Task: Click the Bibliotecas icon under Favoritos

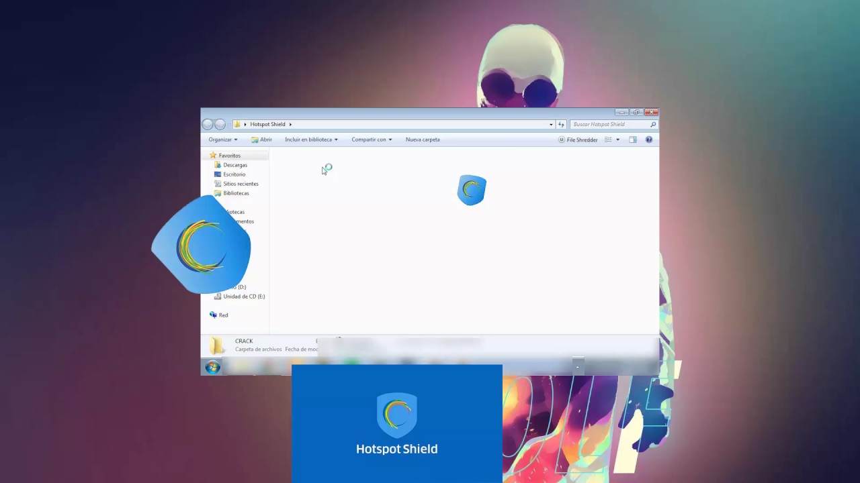Action: pyautogui.click(x=218, y=193)
